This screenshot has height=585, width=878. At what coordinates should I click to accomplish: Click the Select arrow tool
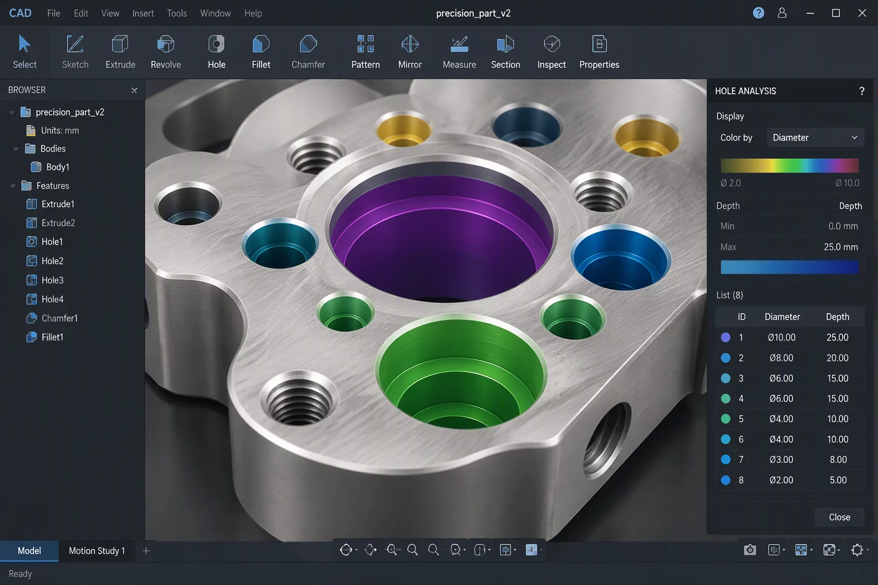(x=25, y=52)
